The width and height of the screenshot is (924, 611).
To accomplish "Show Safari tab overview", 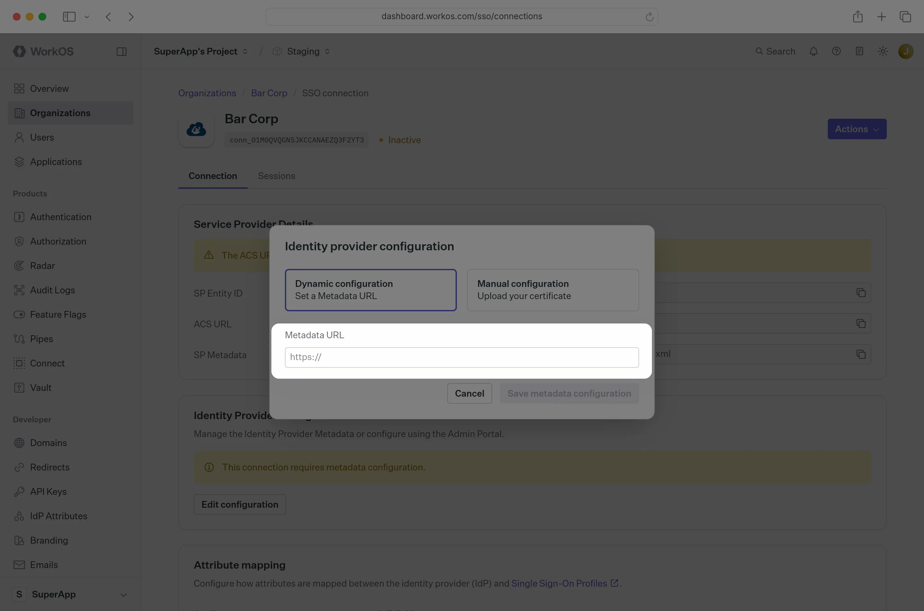I will coord(905,17).
